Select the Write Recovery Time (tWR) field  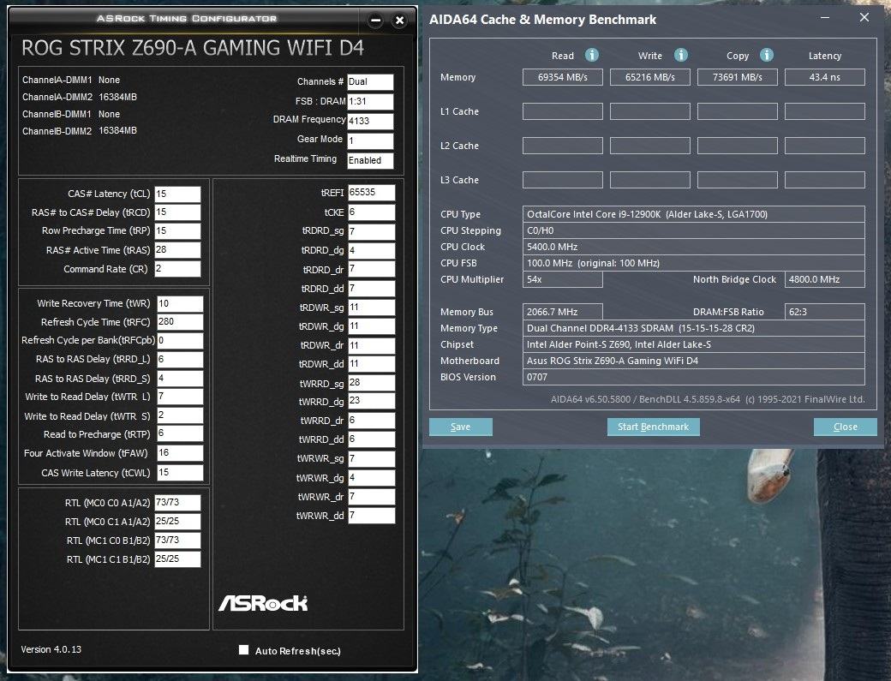(x=180, y=303)
